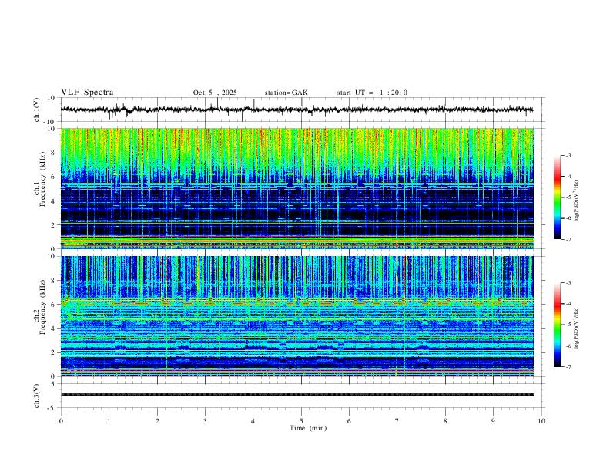Click the ch.1 "Frequency (kHz)" axis label
Screen dimensions: 610x472
42,179
